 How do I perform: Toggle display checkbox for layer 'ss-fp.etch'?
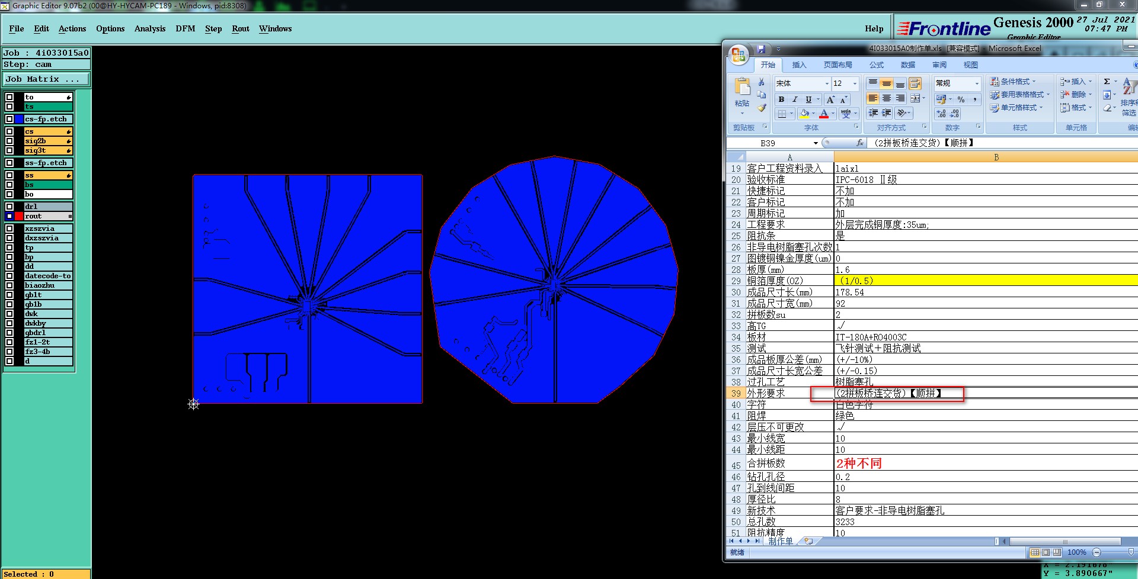coord(9,163)
